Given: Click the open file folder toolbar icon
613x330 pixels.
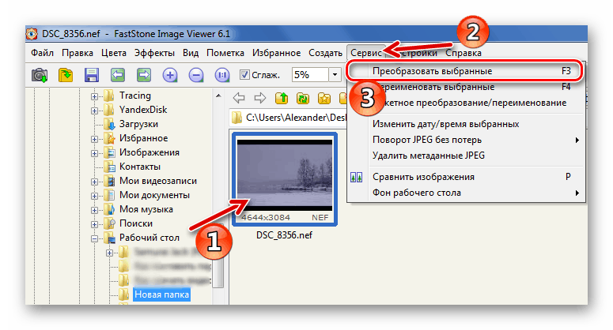Looking at the screenshot, I should tap(66, 75).
